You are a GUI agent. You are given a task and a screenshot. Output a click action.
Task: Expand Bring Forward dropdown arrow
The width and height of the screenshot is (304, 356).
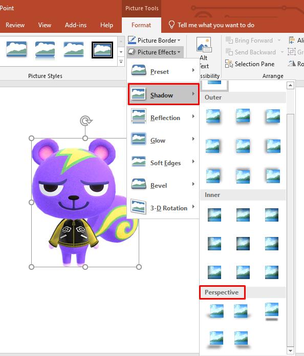click(x=279, y=41)
